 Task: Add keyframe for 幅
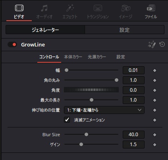click(x=154, y=70)
